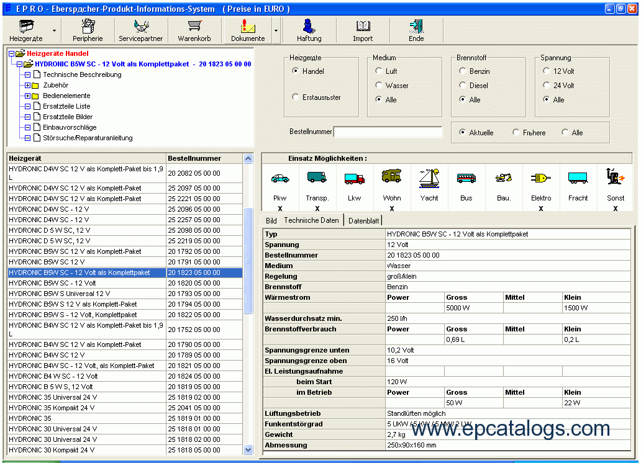Open the Dokumente toolbar icon

pos(248,27)
